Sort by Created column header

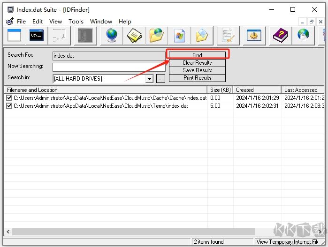tap(257, 90)
